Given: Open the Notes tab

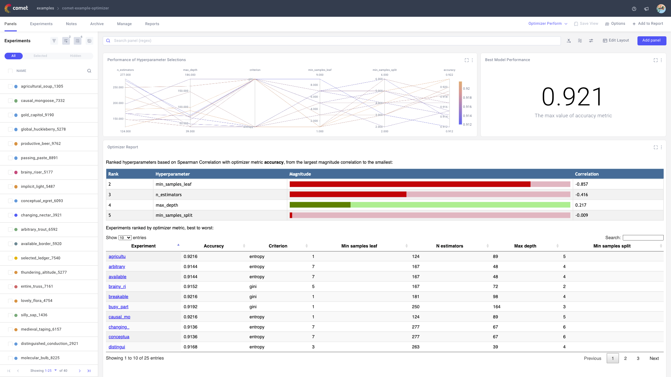Looking at the screenshot, I should point(71,24).
